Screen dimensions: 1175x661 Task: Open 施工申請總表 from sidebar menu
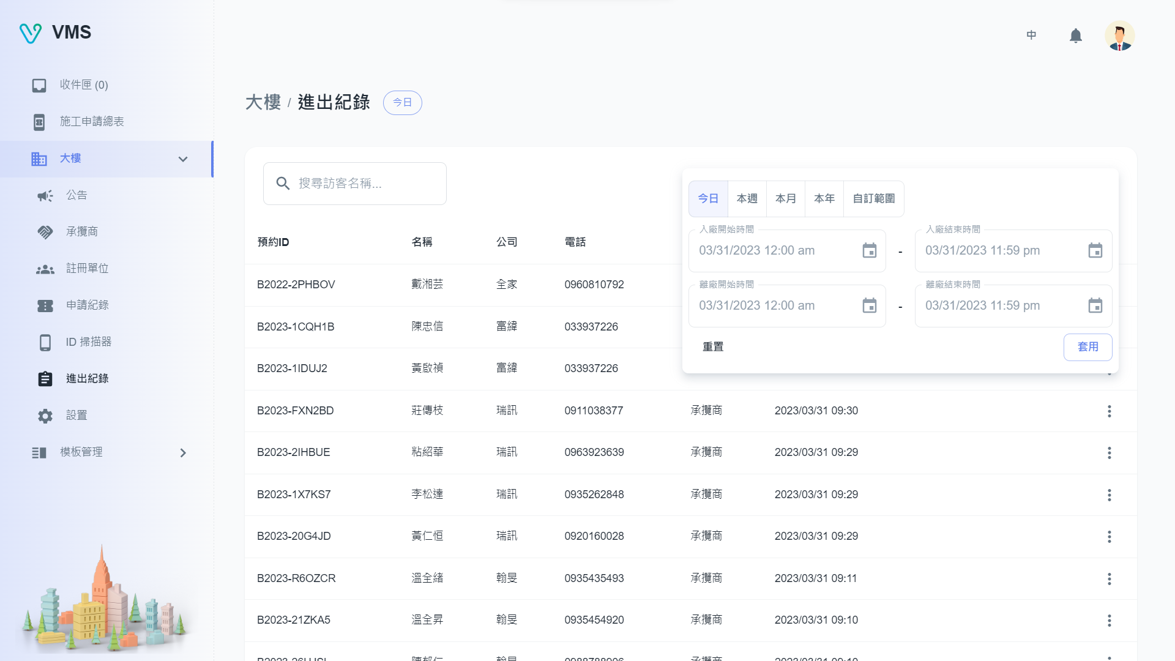coord(92,122)
